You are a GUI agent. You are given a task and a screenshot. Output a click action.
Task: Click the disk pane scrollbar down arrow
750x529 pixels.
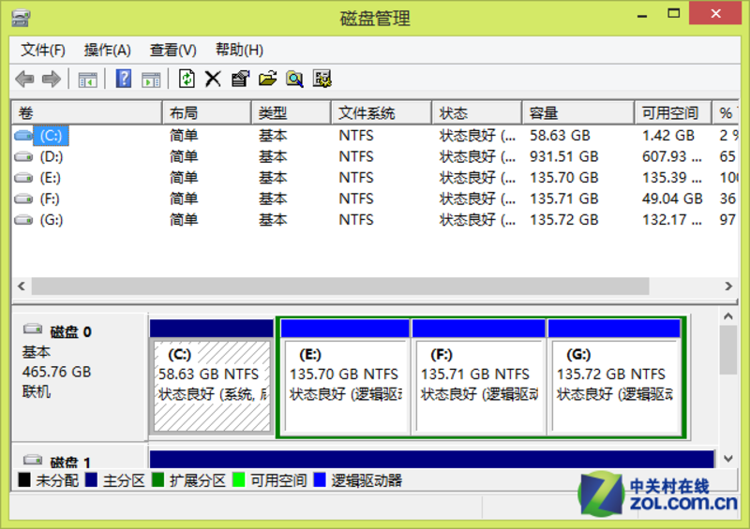pyautogui.click(x=728, y=459)
